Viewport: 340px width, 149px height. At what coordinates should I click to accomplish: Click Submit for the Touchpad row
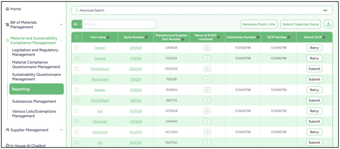(314, 121)
